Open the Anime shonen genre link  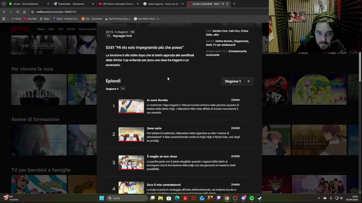224,41
